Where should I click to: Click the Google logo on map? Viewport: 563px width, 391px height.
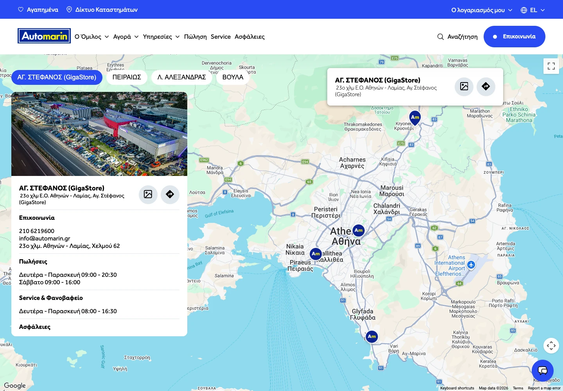(15, 386)
